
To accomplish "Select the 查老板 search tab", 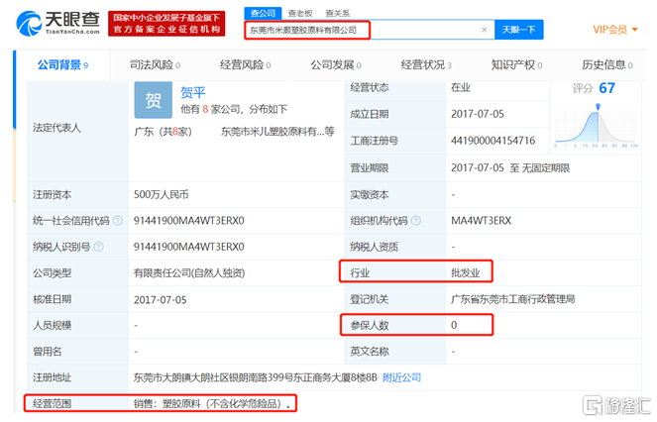I will pos(300,14).
